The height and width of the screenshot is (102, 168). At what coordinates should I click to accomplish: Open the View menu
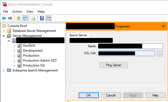30,12
